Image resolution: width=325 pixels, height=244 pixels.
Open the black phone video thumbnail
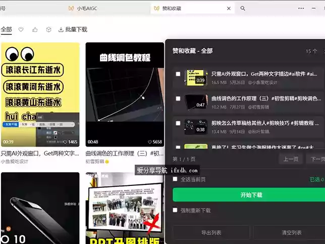[x=40, y=208]
